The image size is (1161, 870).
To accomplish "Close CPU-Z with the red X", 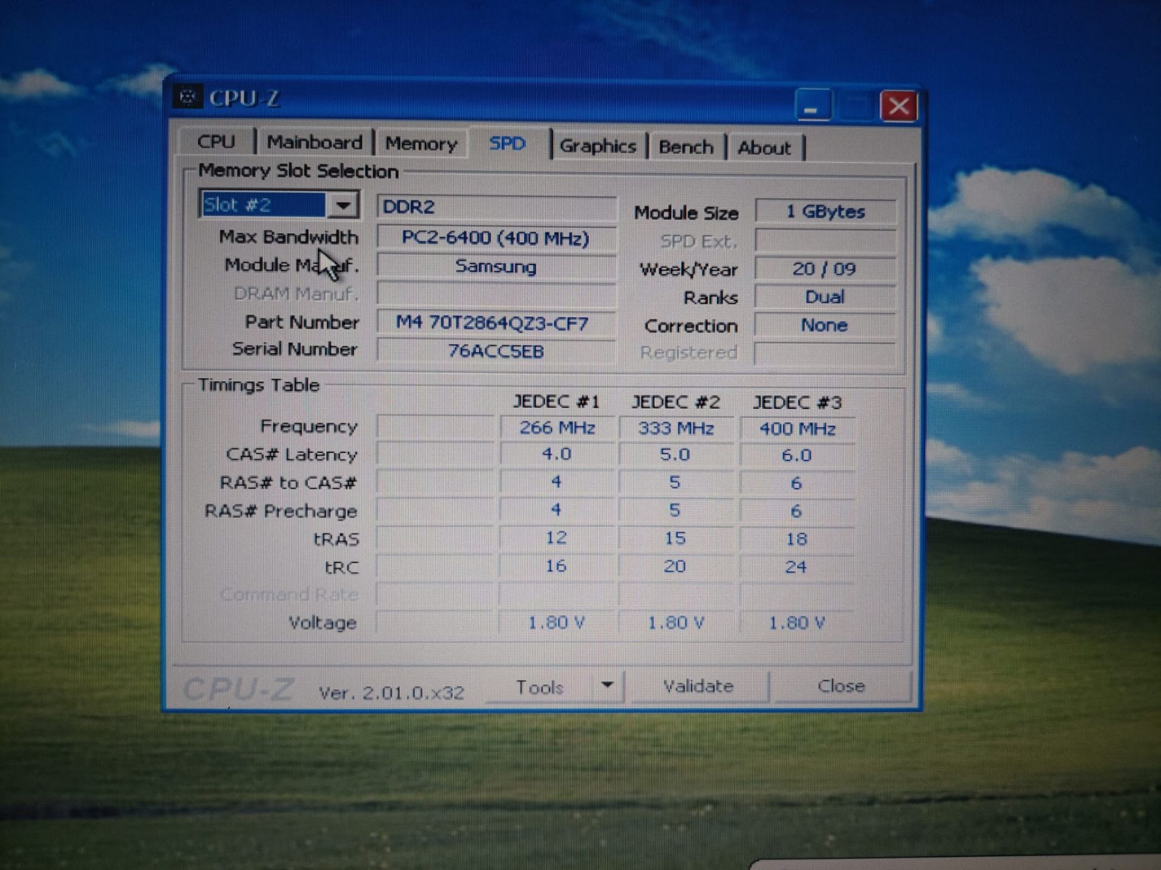I will coord(899,107).
